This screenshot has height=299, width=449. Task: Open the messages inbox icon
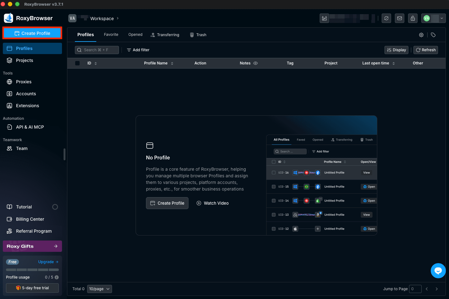399,18
